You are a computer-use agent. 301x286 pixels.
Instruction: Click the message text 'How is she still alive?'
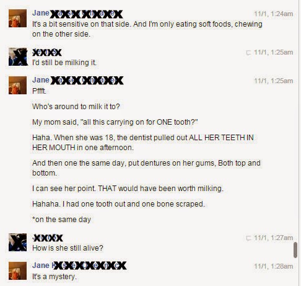click(x=68, y=248)
